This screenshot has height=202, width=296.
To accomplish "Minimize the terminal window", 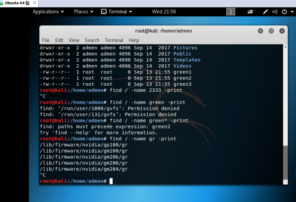I will [260, 31].
